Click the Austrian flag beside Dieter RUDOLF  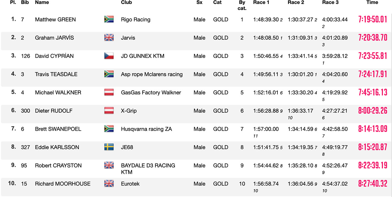109,111
